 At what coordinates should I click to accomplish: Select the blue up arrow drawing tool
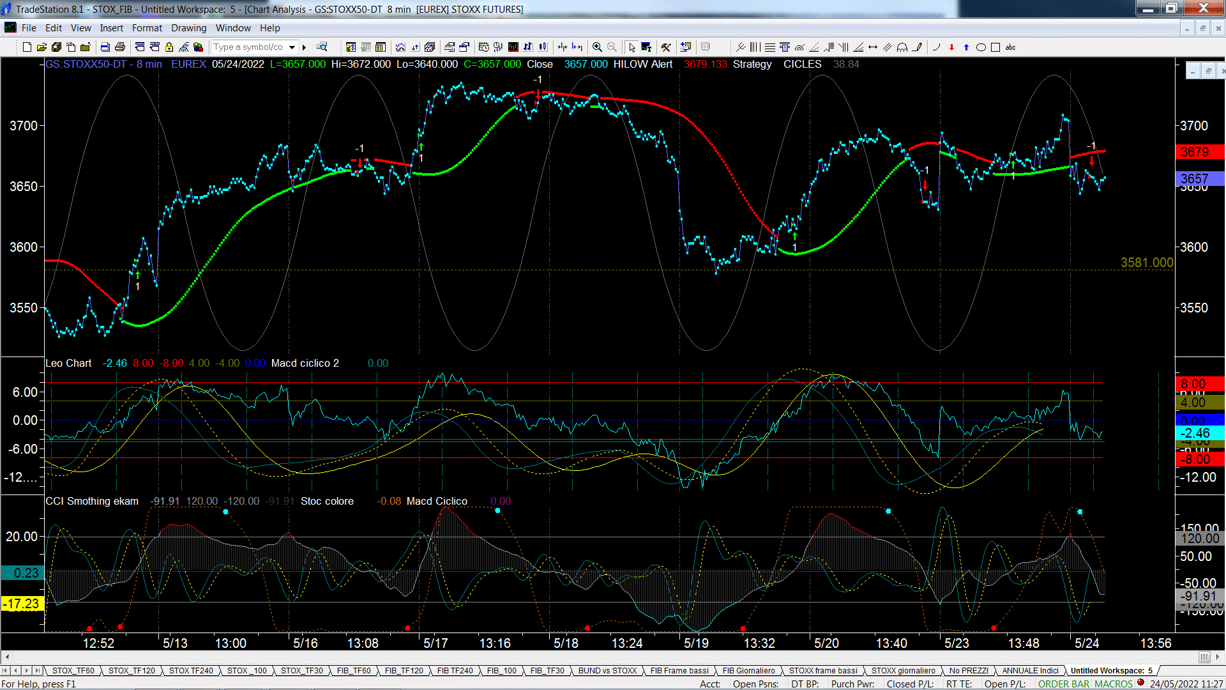click(966, 47)
